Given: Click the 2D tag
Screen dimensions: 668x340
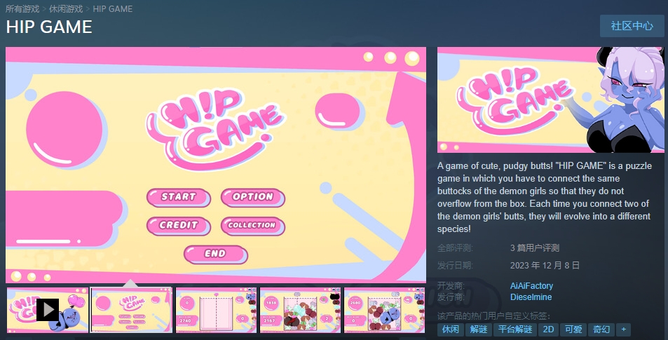Looking at the screenshot, I should 548,329.
